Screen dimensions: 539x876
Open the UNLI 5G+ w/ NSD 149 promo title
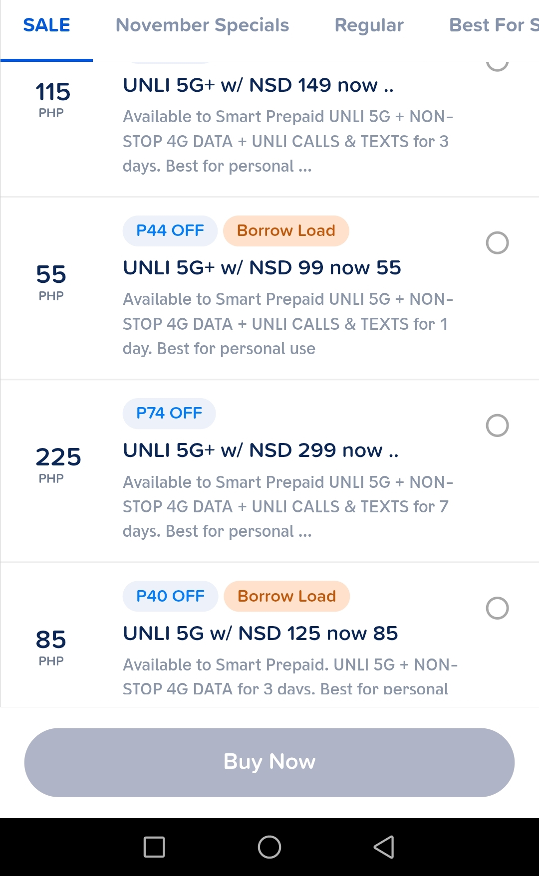[258, 85]
